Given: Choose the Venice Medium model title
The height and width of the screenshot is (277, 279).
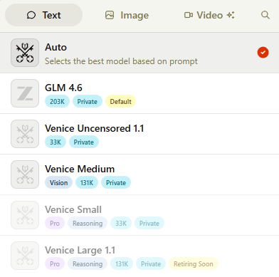Looking at the screenshot, I should point(80,169).
